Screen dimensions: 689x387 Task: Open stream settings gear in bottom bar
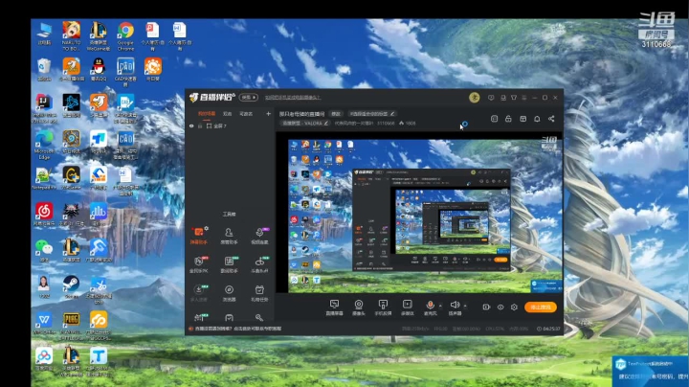point(514,307)
